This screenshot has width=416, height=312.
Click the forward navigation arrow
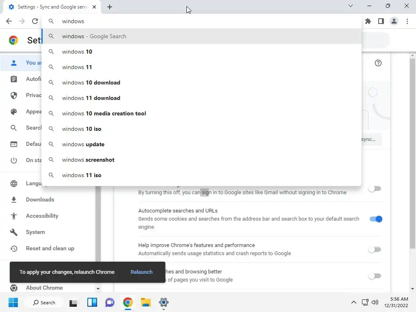point(22,21)
